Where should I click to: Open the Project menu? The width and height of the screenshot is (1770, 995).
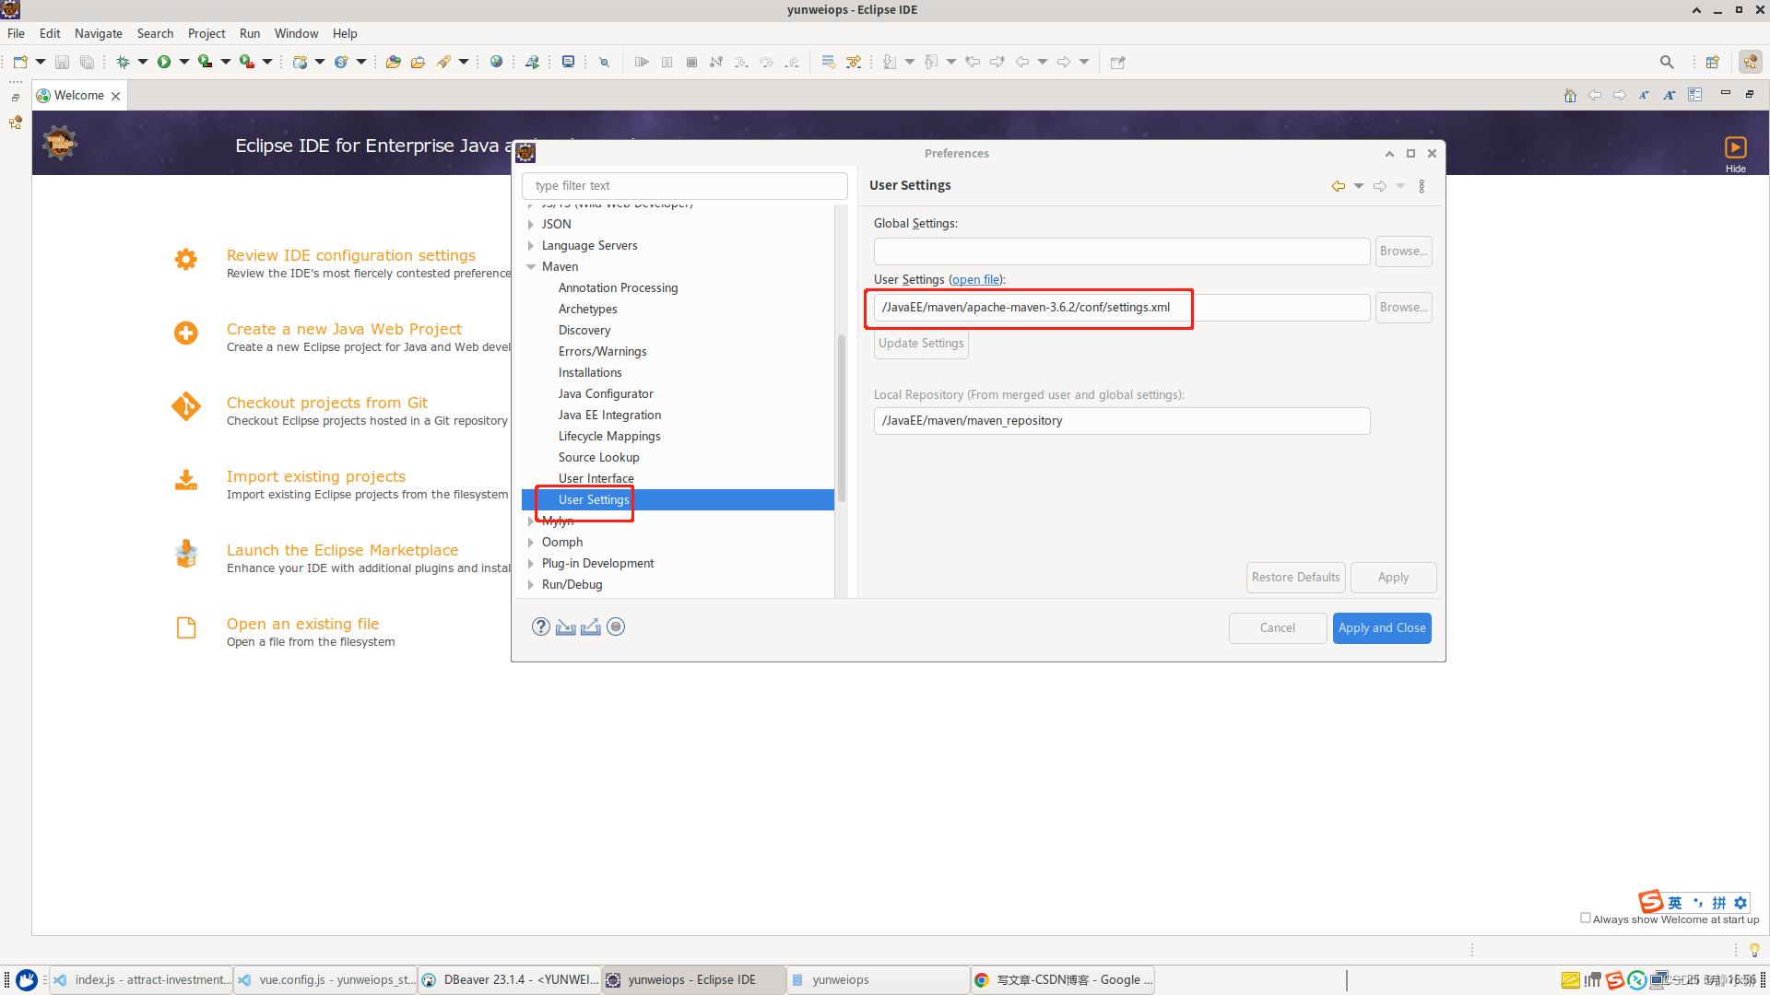(206, 33)
